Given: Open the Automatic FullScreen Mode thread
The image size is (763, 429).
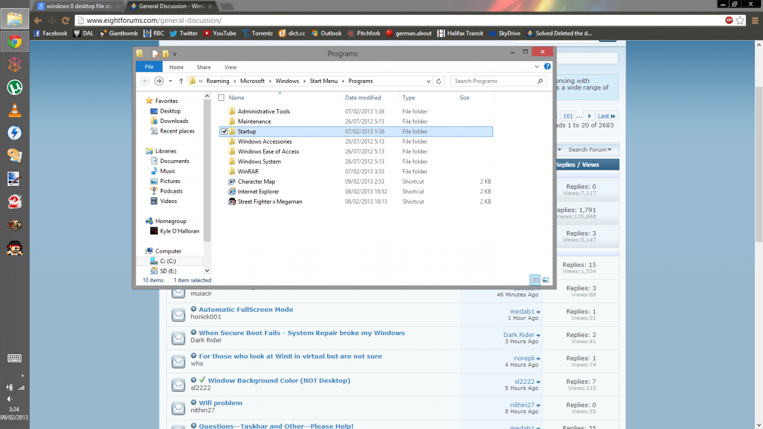Looking at the screenshot, I should 246,309.
